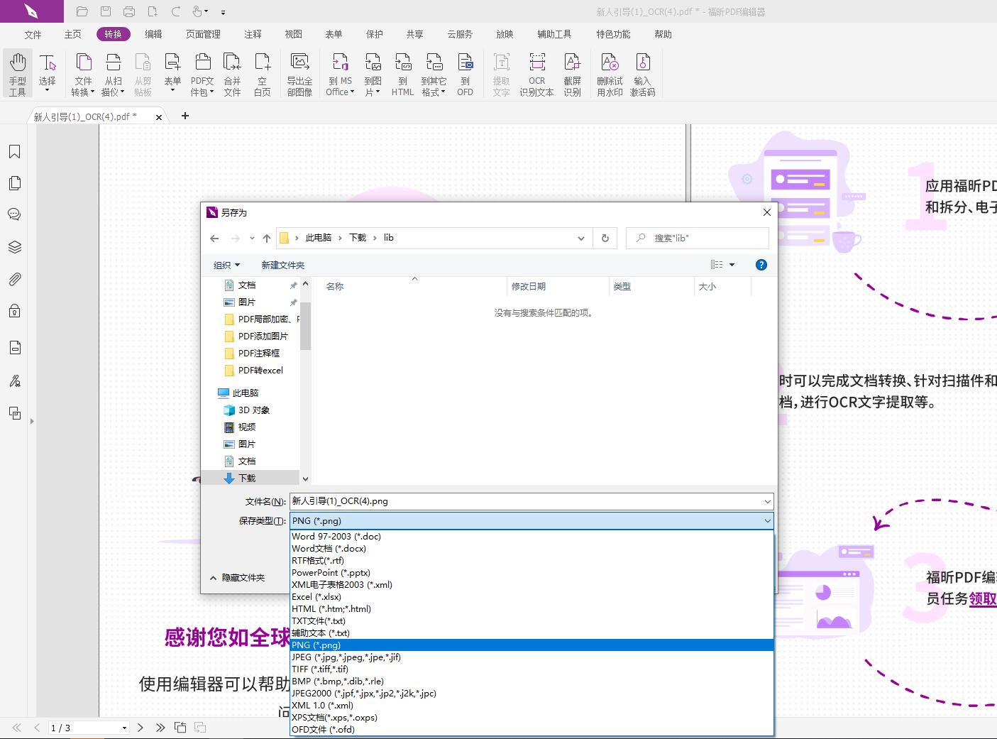Select the 到MS Office conversion icon
Screen dimensions: 997x739
(340, 71)
